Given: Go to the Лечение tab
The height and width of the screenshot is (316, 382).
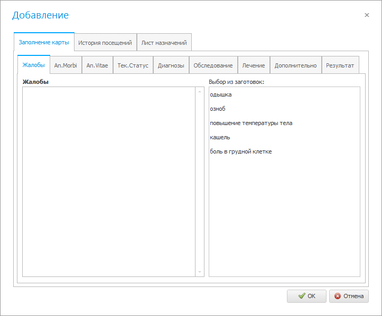Looking at the screenshot, I should [254, 65].
